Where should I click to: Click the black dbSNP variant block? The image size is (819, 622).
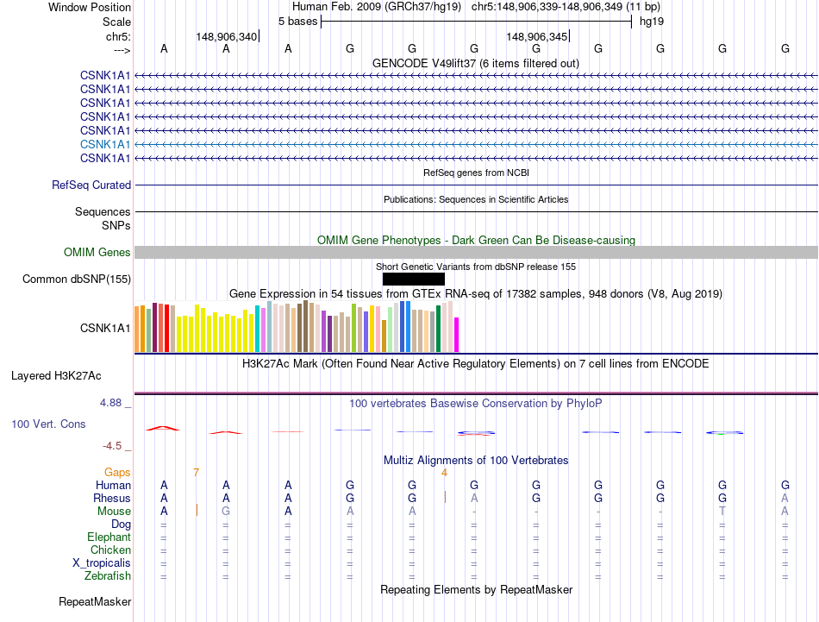click(x=414, y=280)
